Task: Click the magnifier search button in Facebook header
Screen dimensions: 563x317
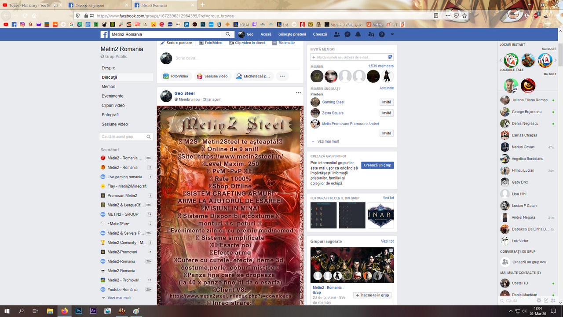Action: click(228, 34)
